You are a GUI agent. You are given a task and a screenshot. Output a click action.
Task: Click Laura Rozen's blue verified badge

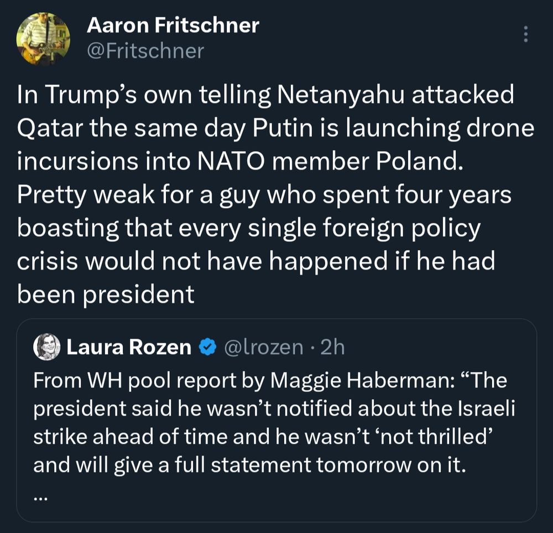point(207,346)
